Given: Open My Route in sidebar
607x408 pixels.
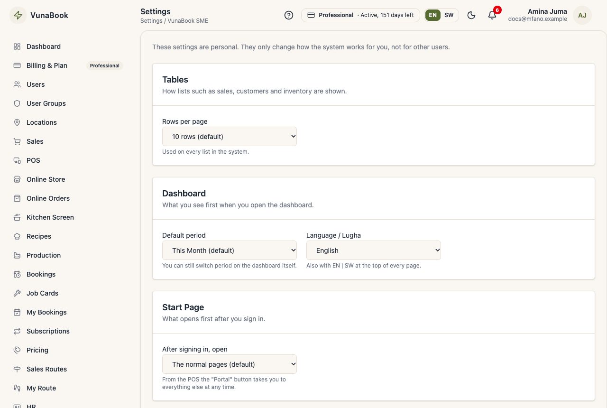Looking at the screenshot, I should click(x=68, y=388).
